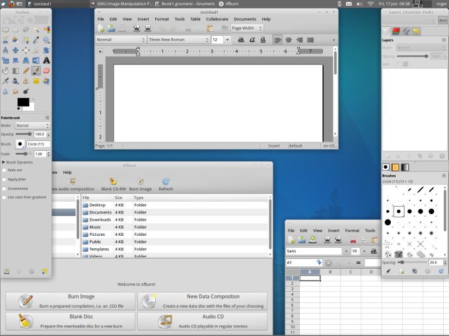Select the Eraser tool in Toolbox
The width and height of the screenshot is (449, 336).
coord(46,70)
